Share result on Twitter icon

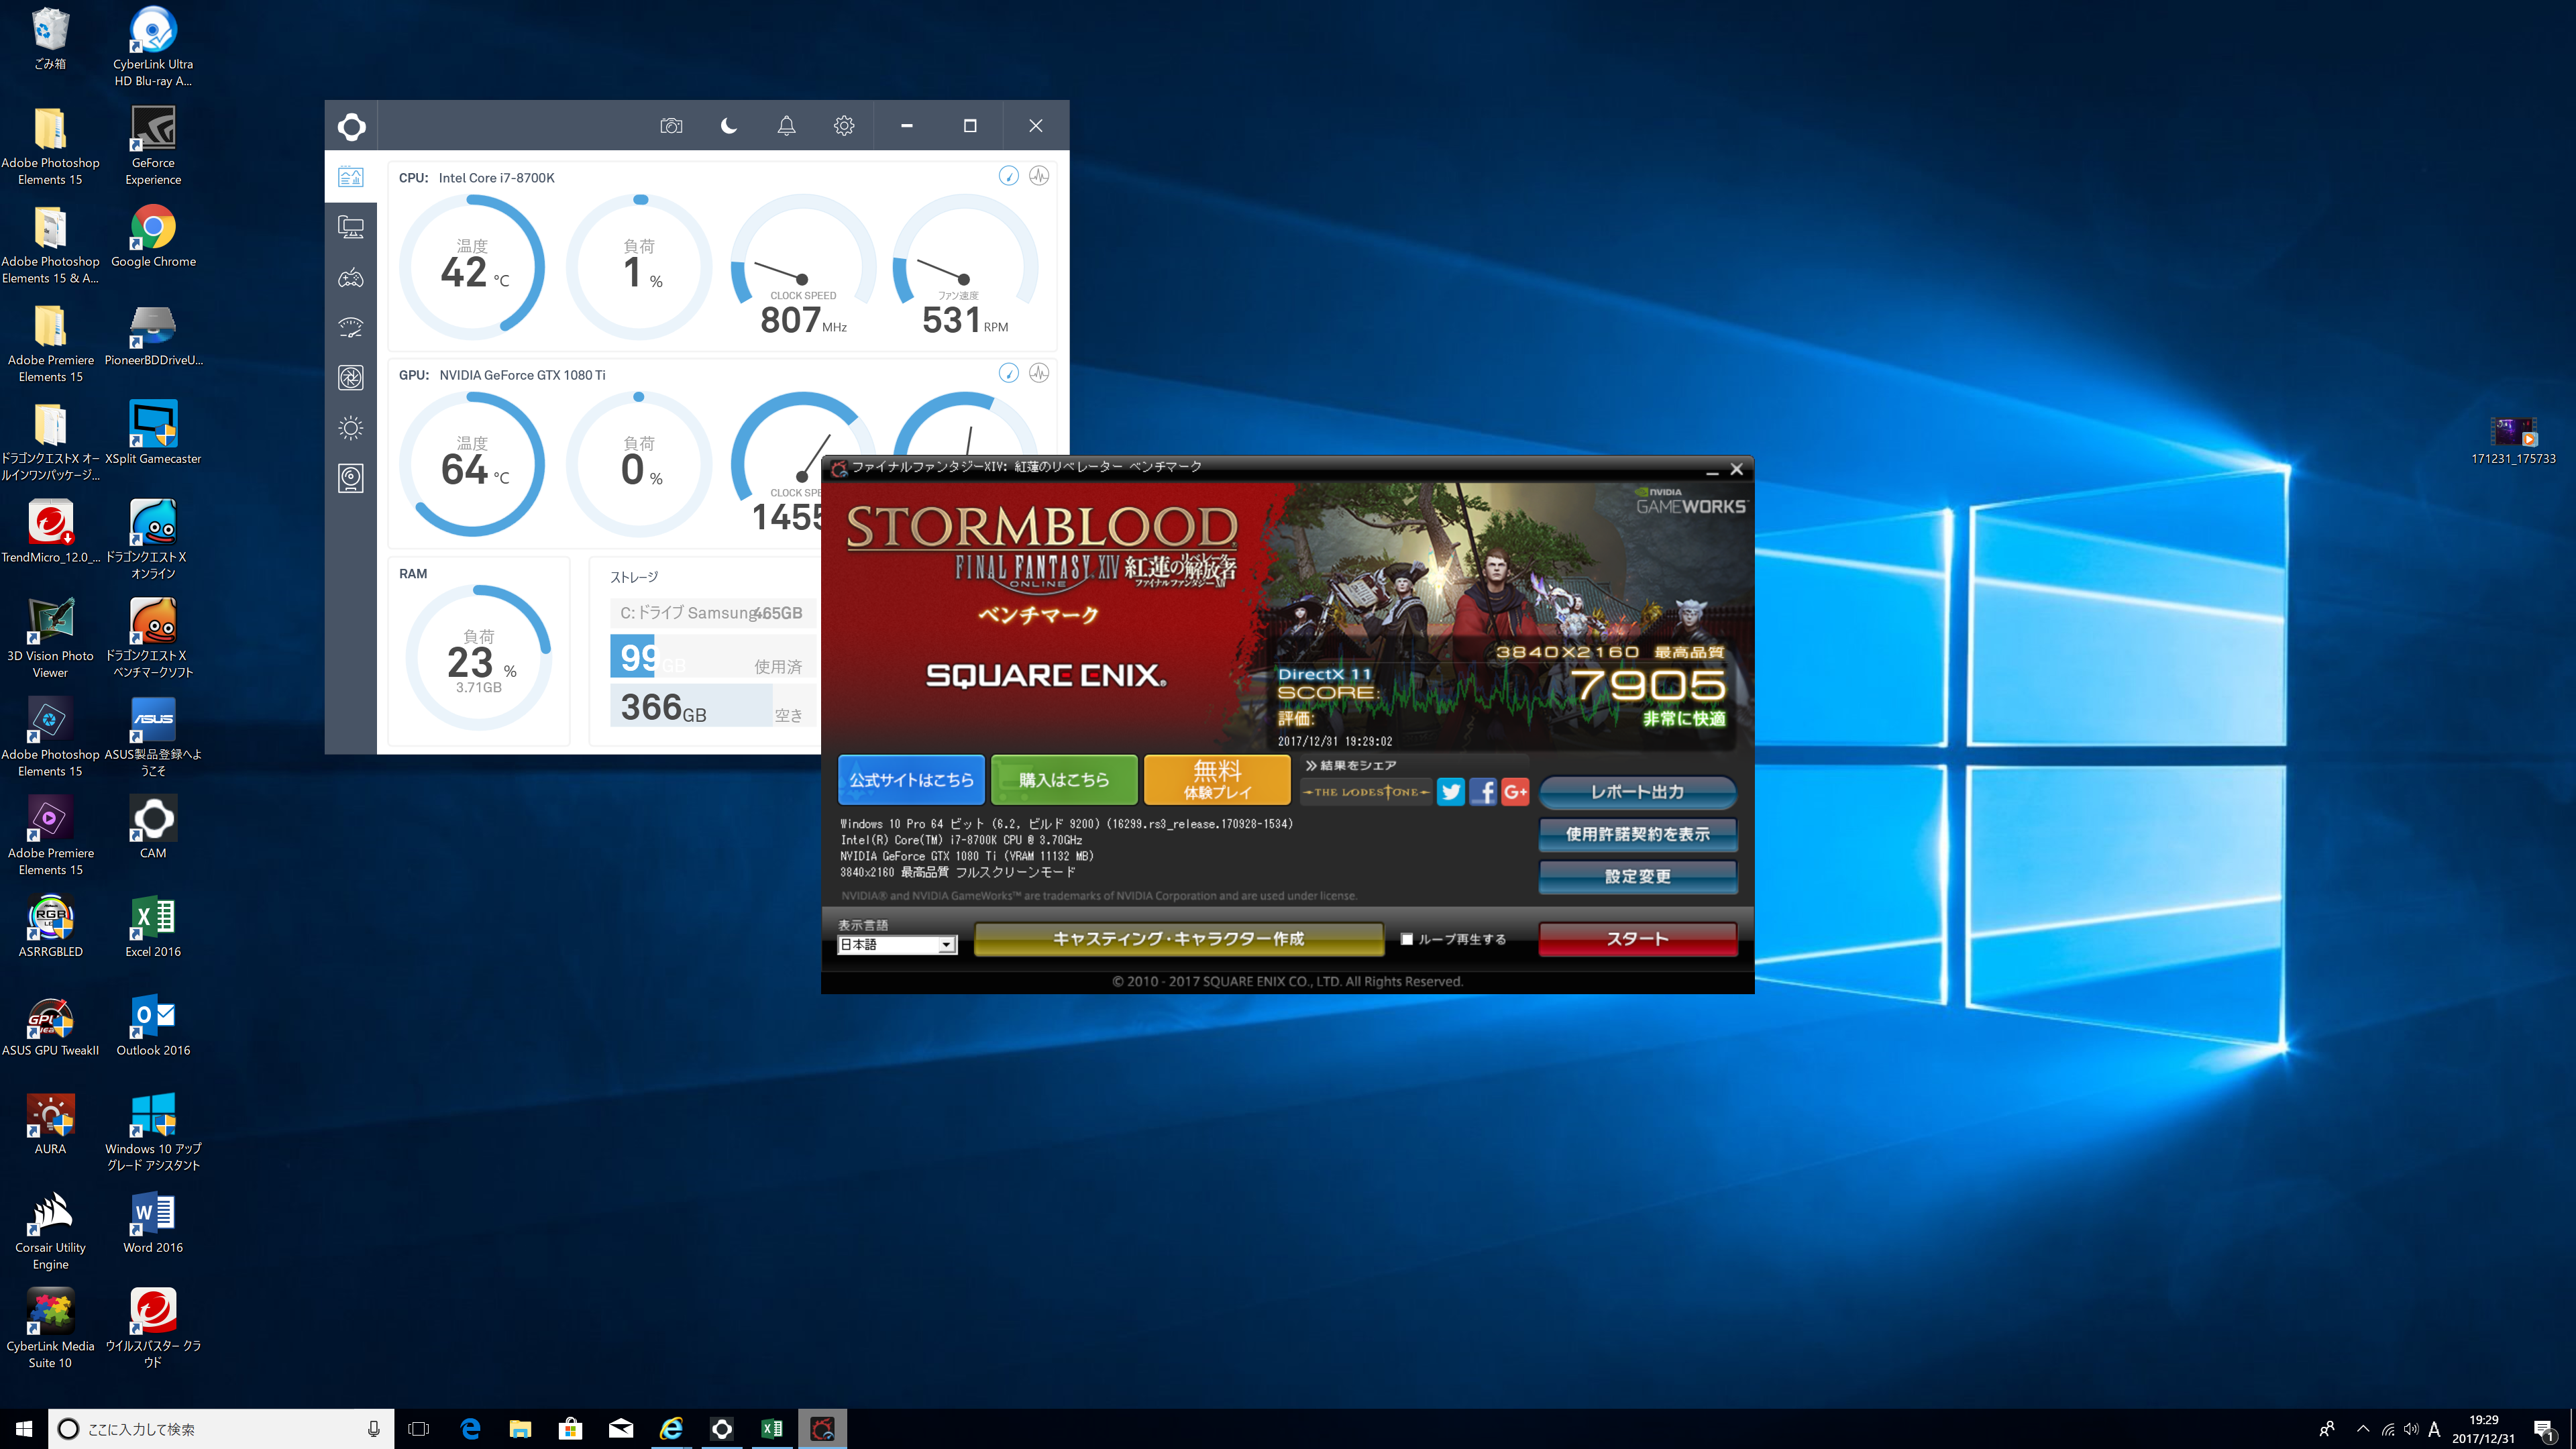[x=1450, y=792]
